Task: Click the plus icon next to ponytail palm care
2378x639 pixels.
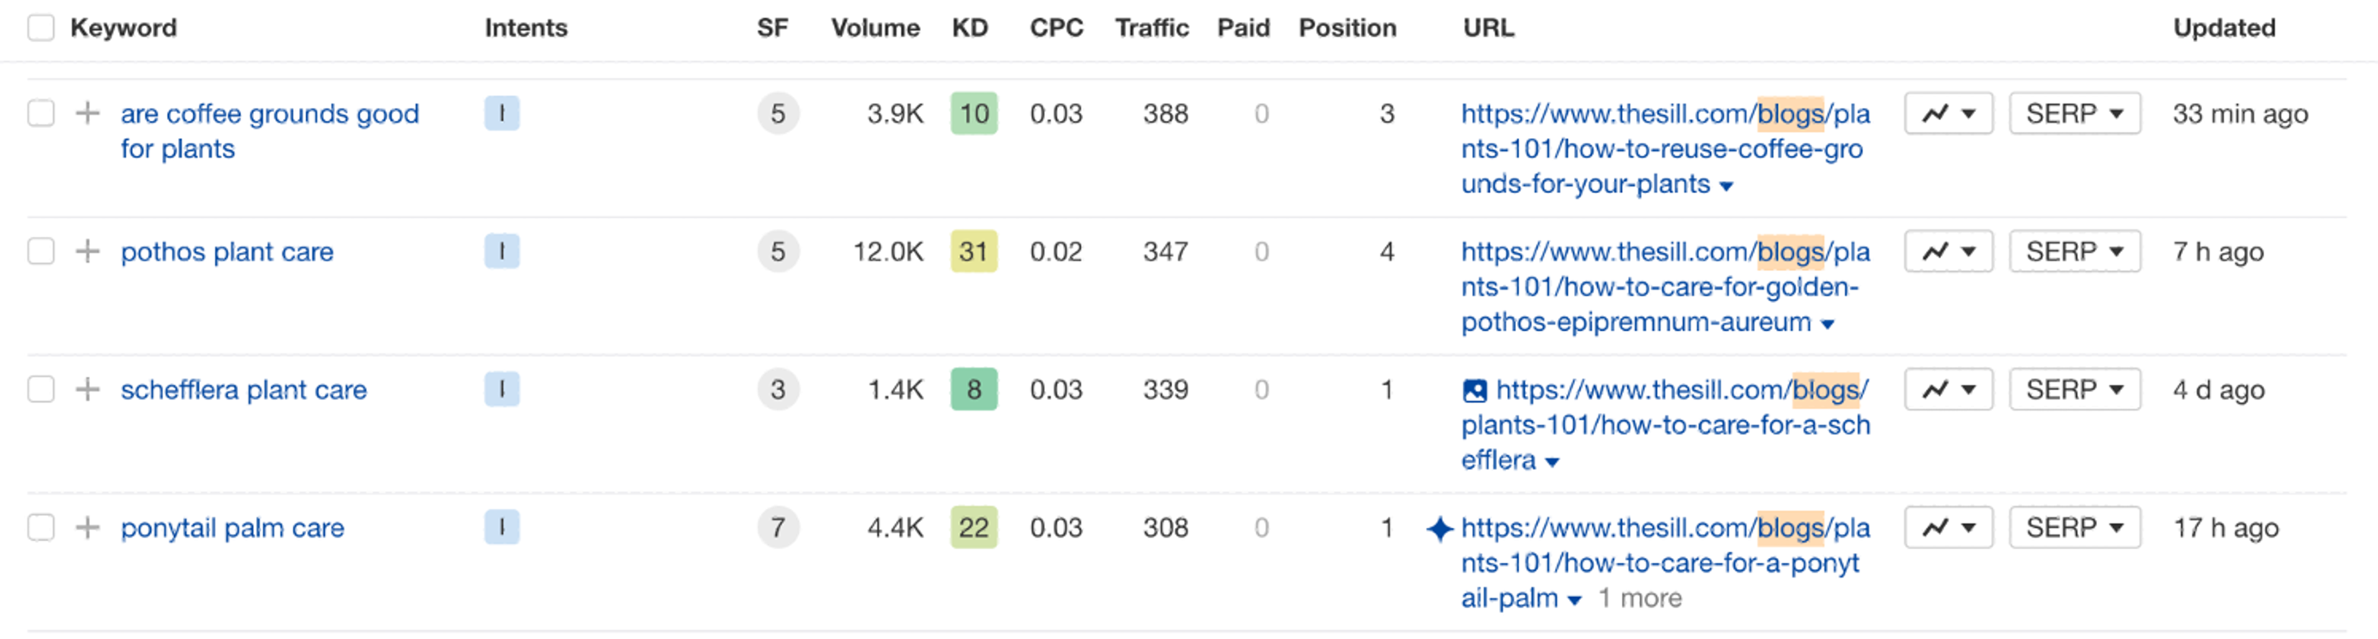Action: [x=88, y=528]
